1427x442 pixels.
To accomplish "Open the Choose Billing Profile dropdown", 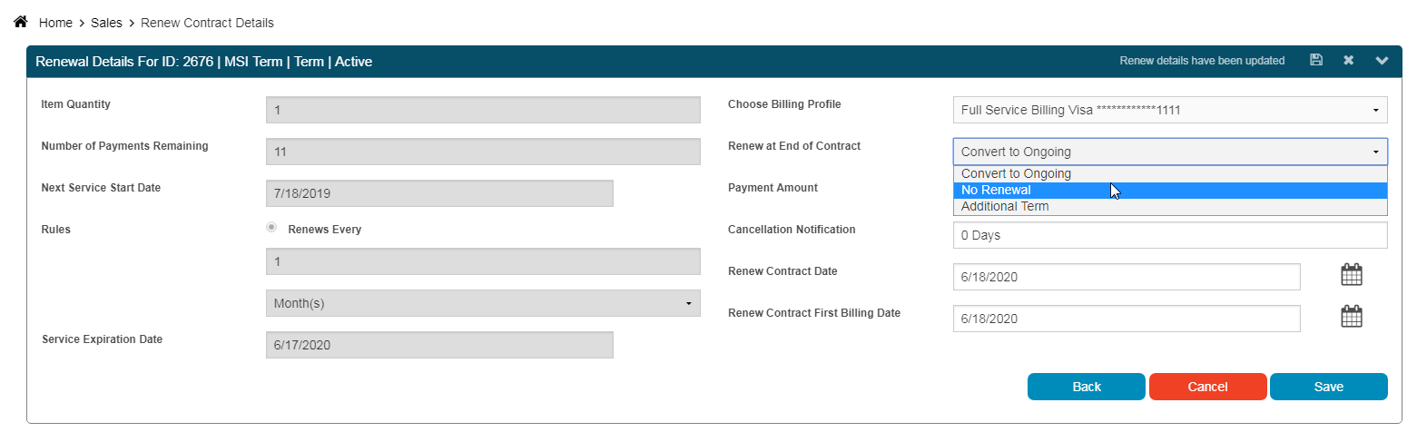I will (x=1170, y=110).
